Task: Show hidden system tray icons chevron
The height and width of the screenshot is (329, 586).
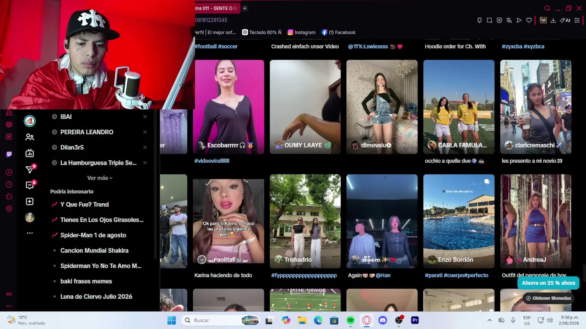Action: (x=489, y=320)
